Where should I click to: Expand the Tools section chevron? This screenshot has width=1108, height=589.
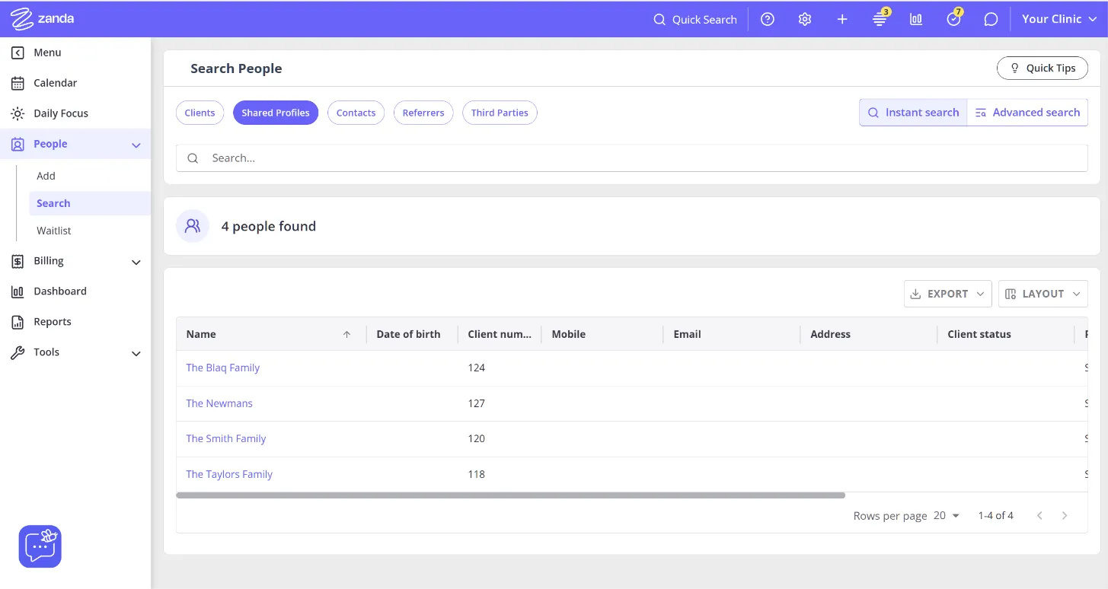(x=136, y=353)
